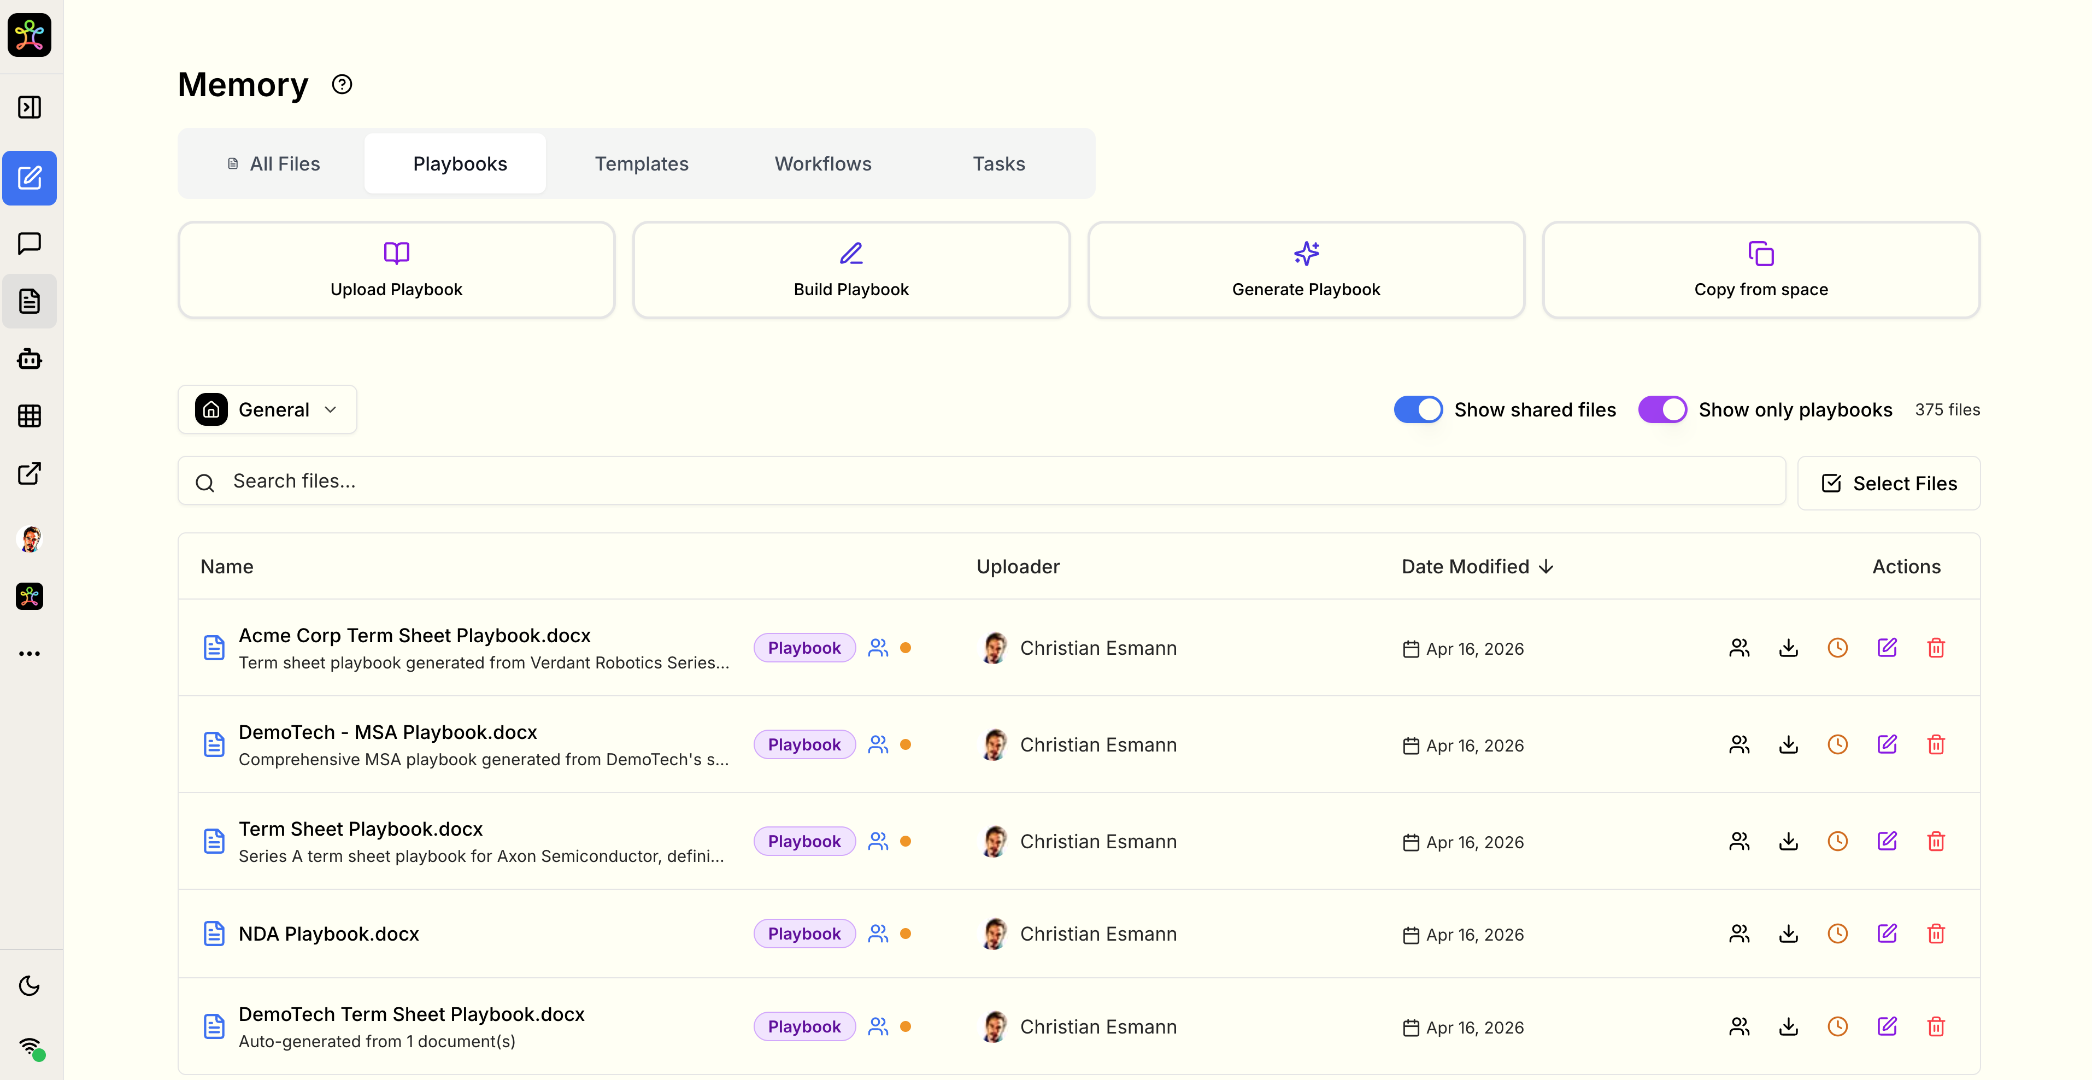Delete Acme Corp Term Sheet Playbook
The height and width of the screenshot is (1080, 2092).
click(1936, 648)
